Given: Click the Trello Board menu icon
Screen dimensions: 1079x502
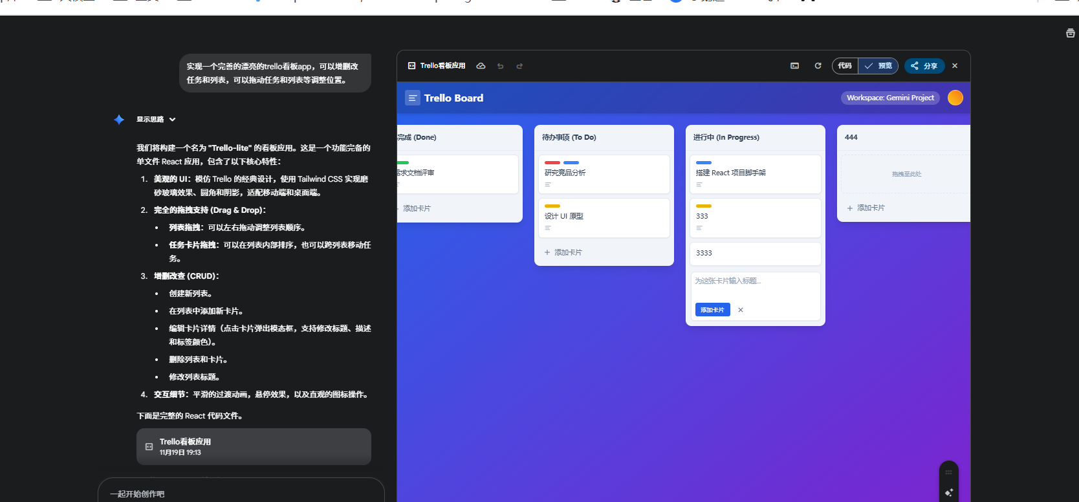Looking at the screenshot, I should (x=412, y=98).
